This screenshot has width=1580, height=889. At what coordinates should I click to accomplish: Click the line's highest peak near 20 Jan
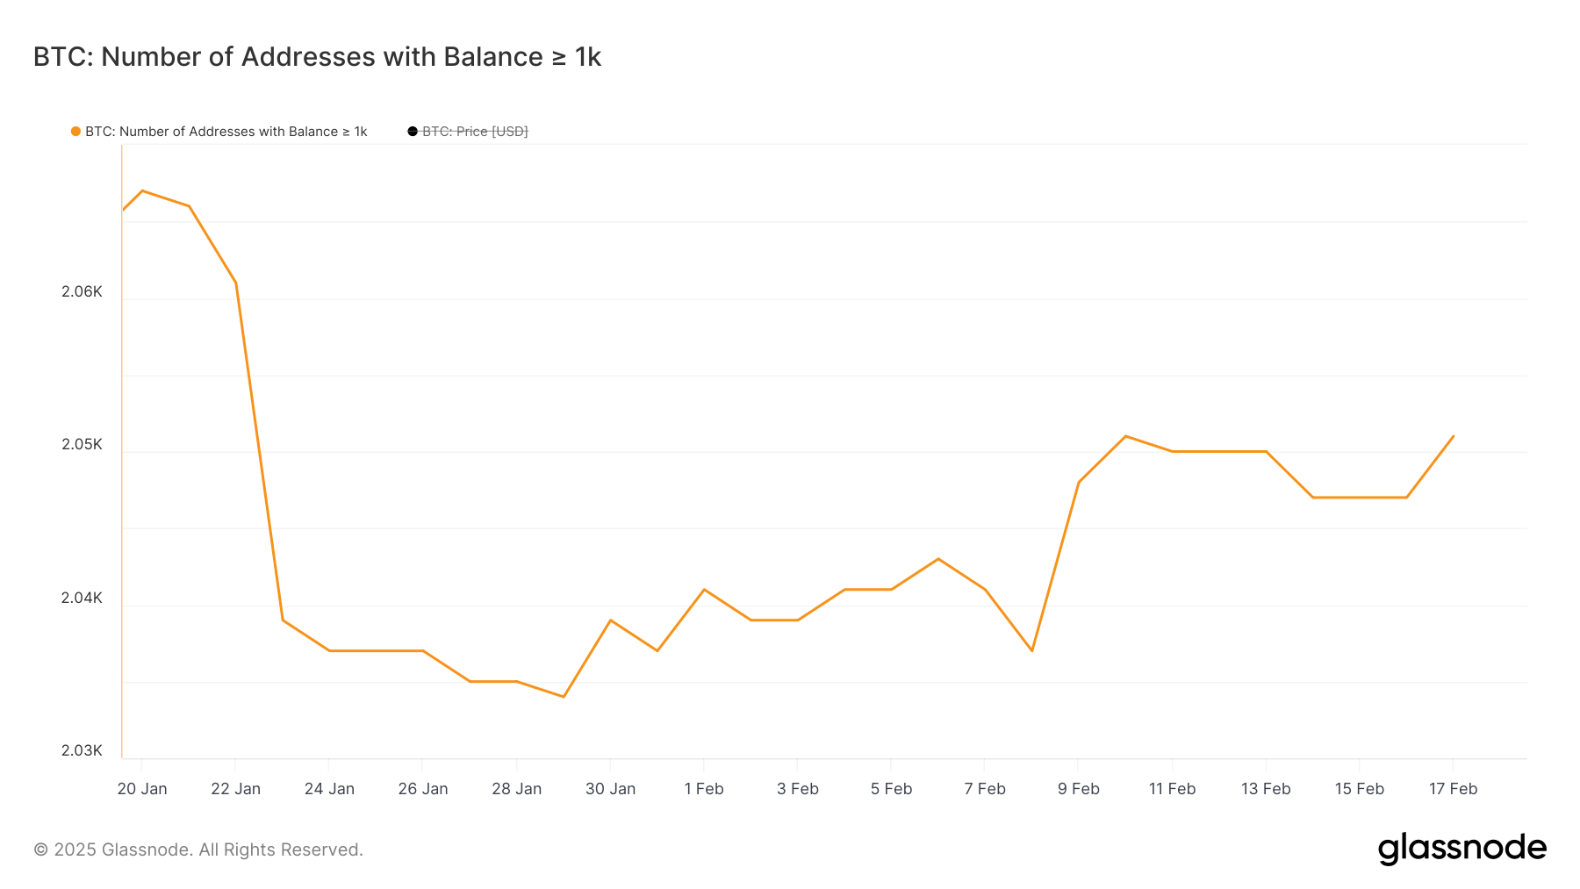142,190
